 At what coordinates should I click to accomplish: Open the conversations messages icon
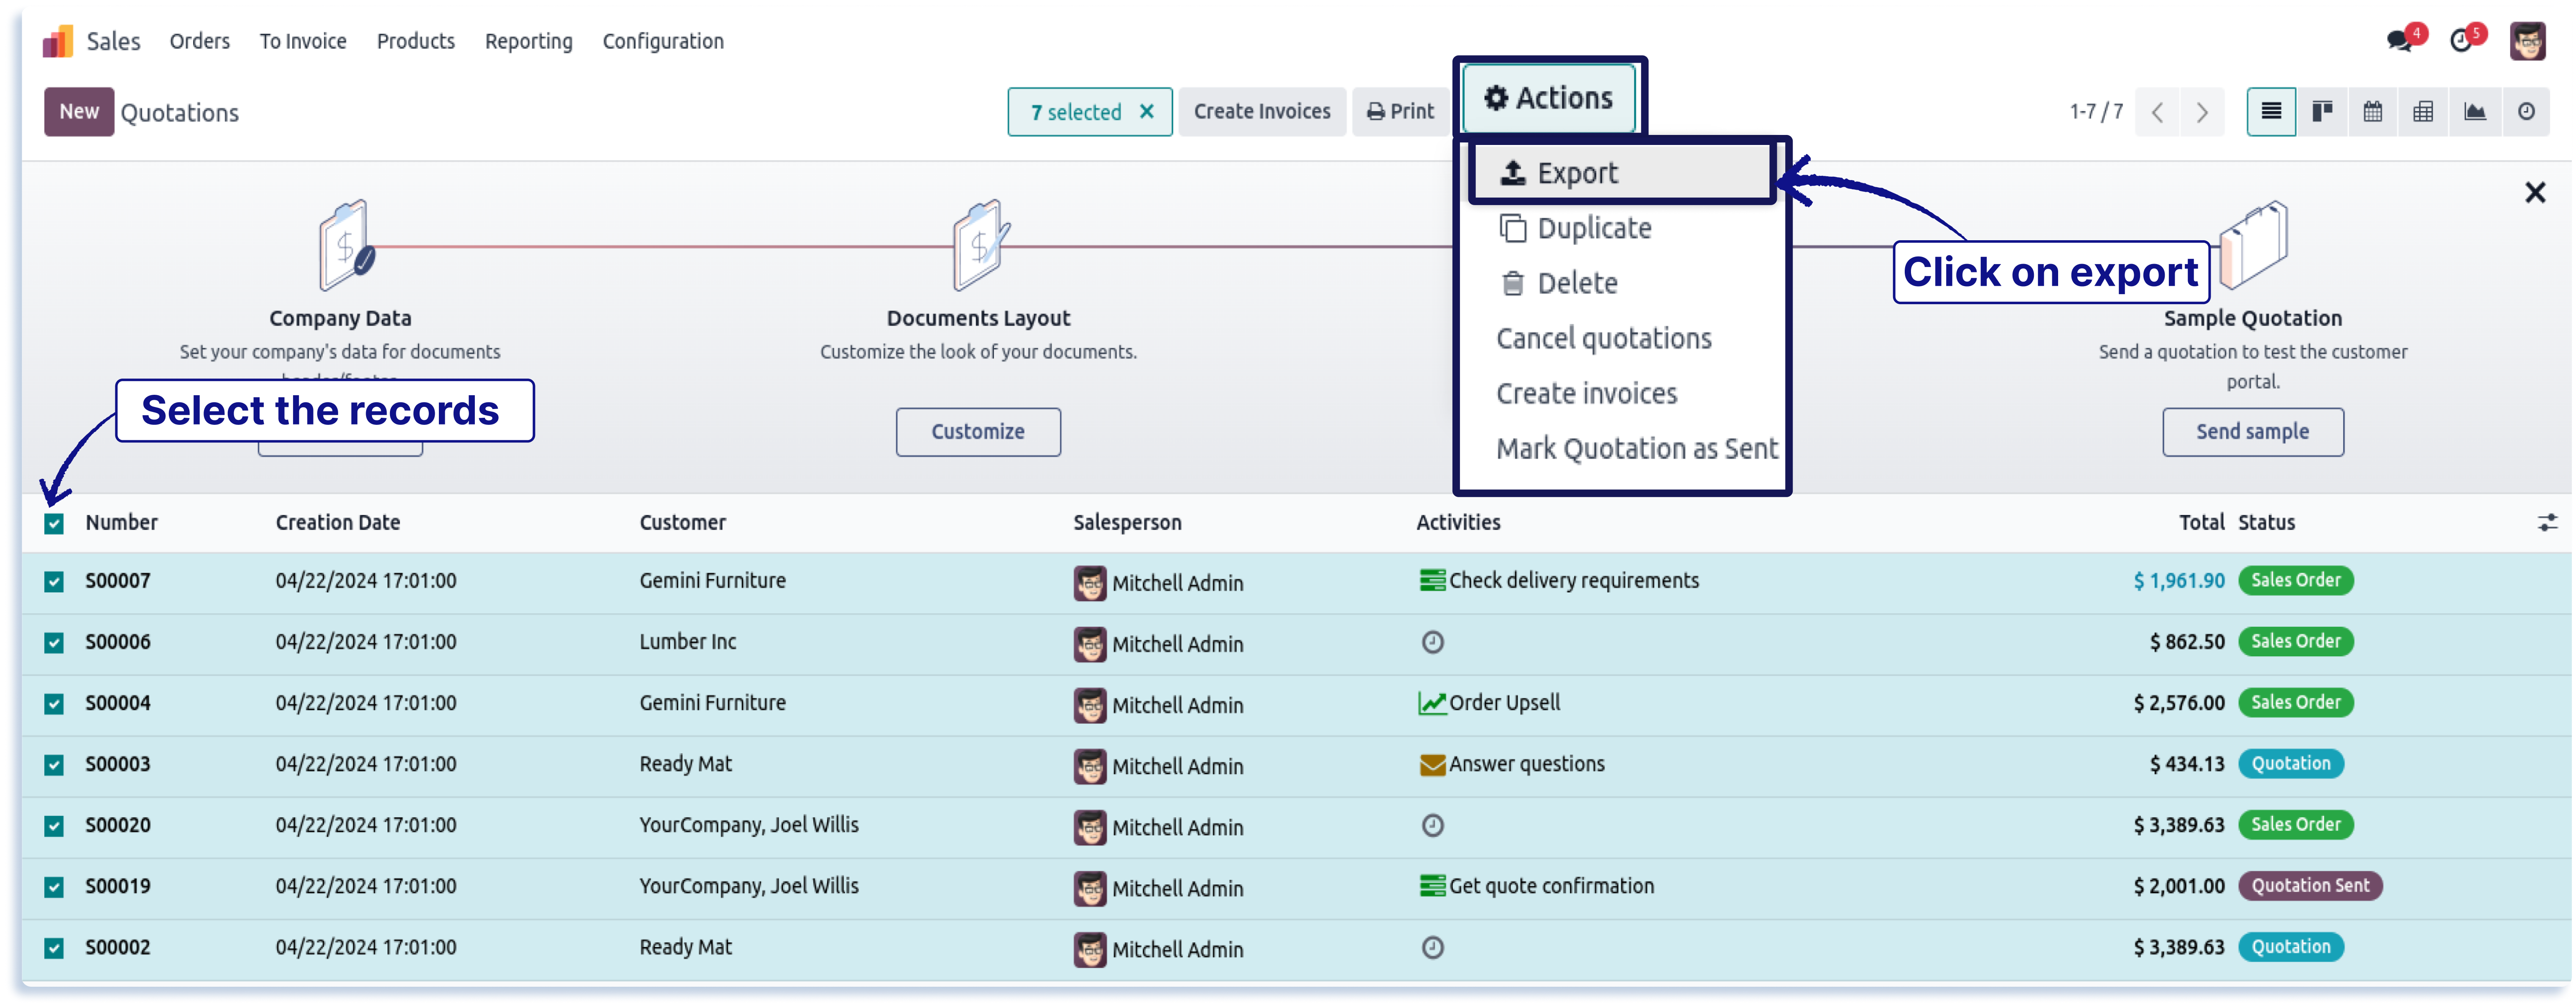click(2399, 41)
